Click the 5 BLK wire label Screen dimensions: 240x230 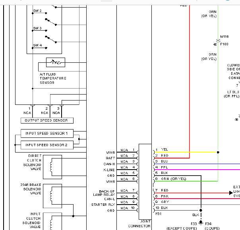click(162, 173)
